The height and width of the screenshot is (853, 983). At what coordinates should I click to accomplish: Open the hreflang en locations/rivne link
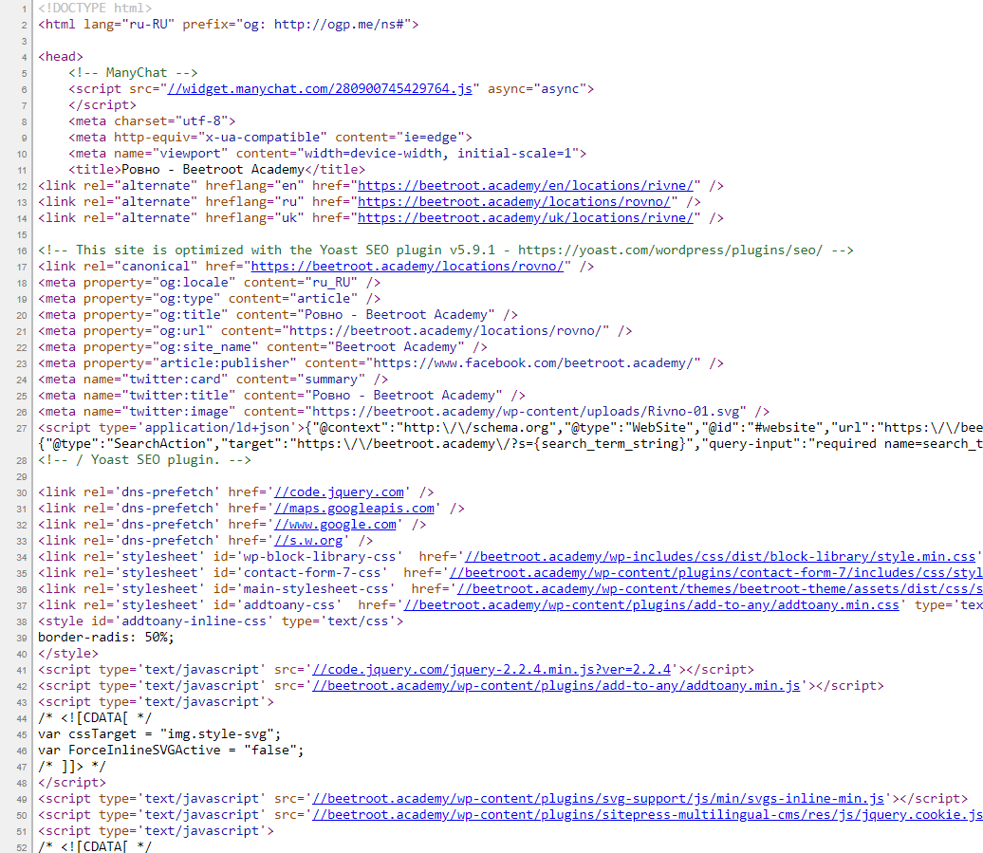point(526,186)
